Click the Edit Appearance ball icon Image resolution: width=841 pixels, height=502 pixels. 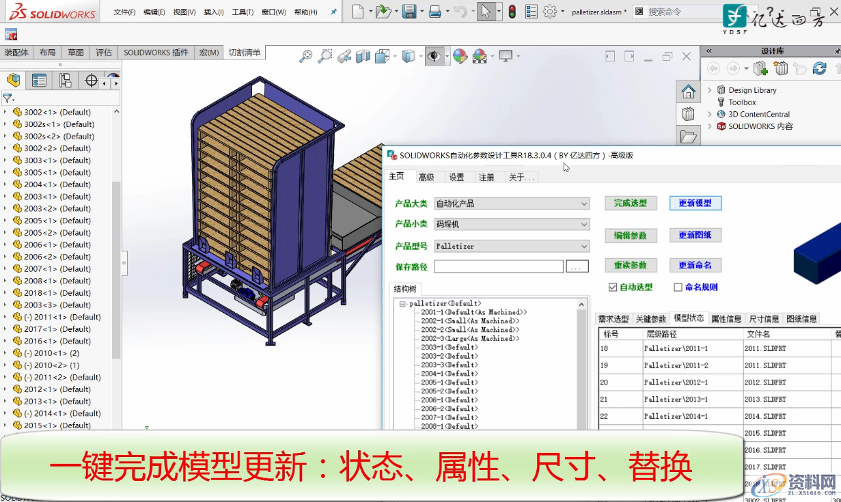coord(460,55)
